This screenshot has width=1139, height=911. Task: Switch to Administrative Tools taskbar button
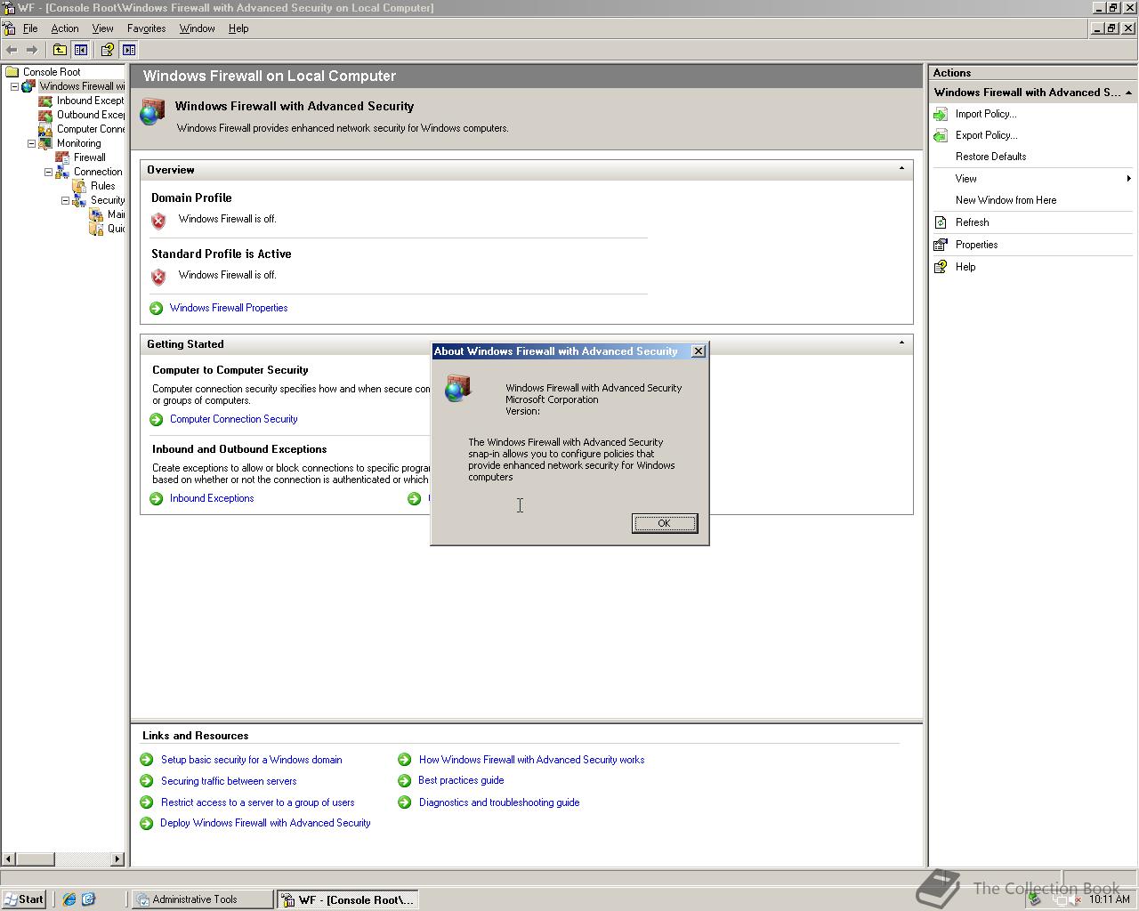(x=203, y=899)
